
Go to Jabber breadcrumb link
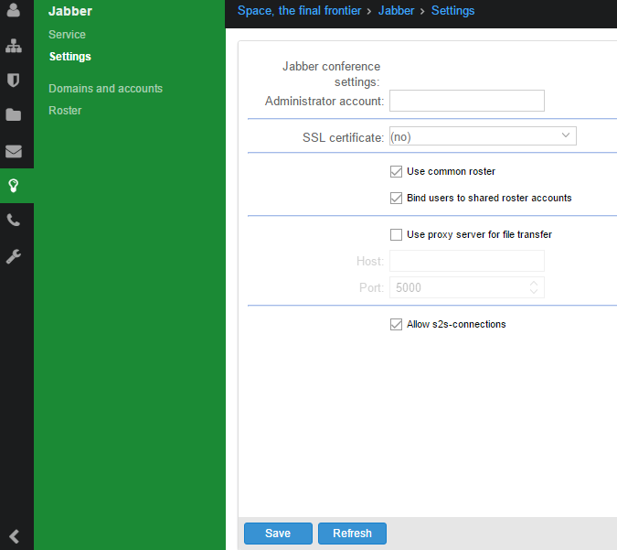pos(396,11)
